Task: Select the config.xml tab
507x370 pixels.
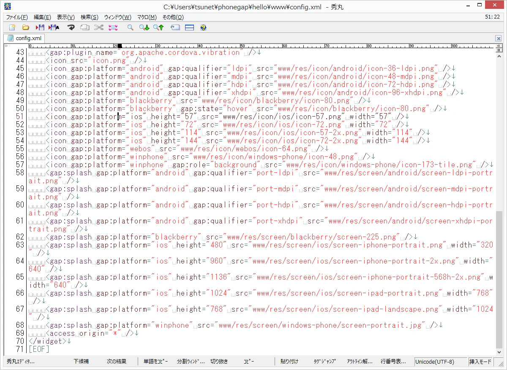Action: click(x=25, y=38)
